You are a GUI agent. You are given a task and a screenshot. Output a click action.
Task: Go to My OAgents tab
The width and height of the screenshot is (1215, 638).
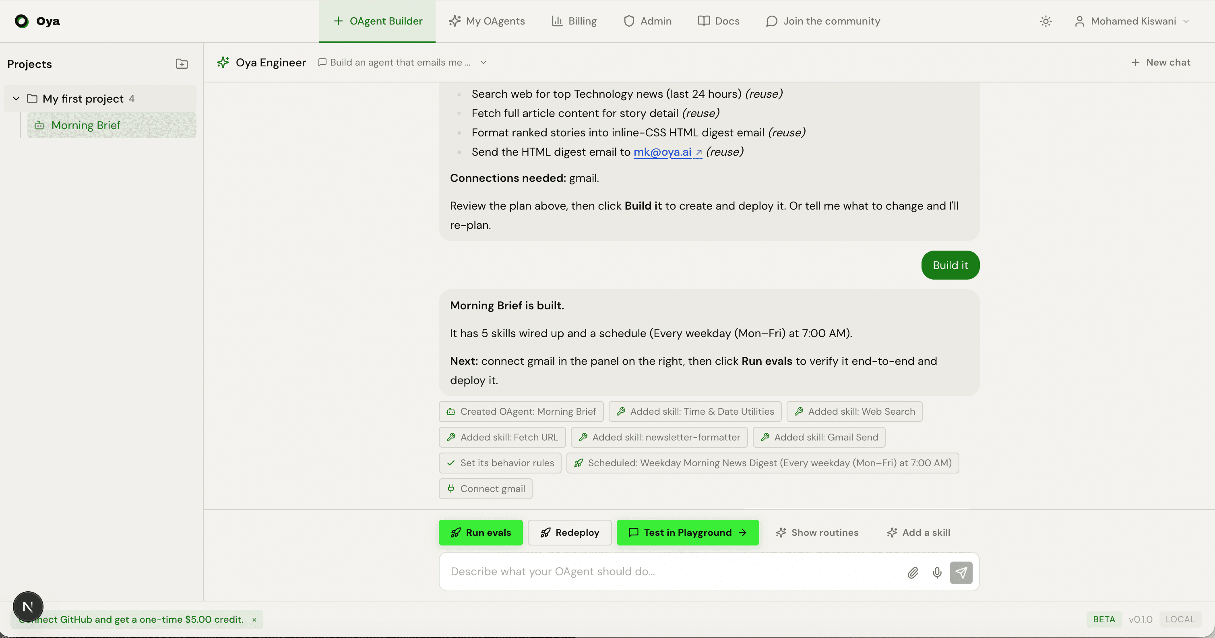(x=487, y=21)
